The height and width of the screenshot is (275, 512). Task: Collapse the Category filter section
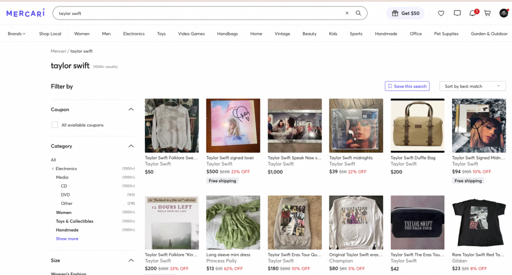[131, 146]
